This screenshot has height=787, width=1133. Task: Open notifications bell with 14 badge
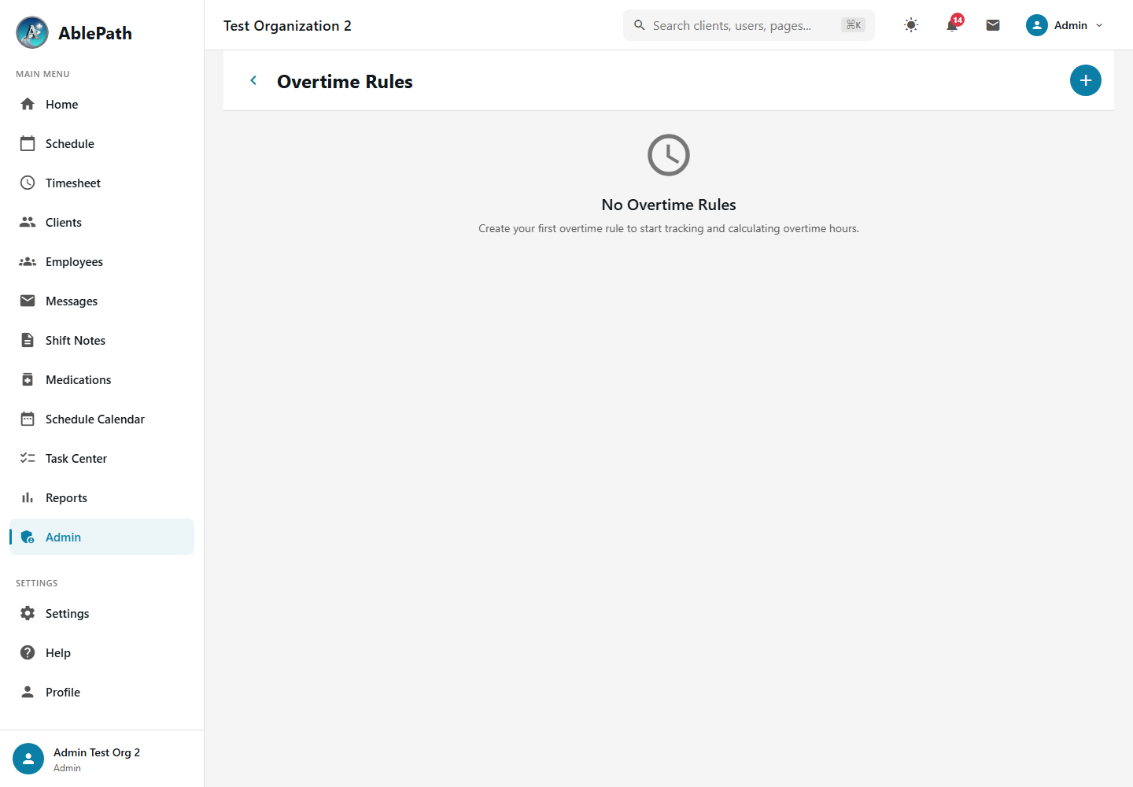click(x=953, y=24)
